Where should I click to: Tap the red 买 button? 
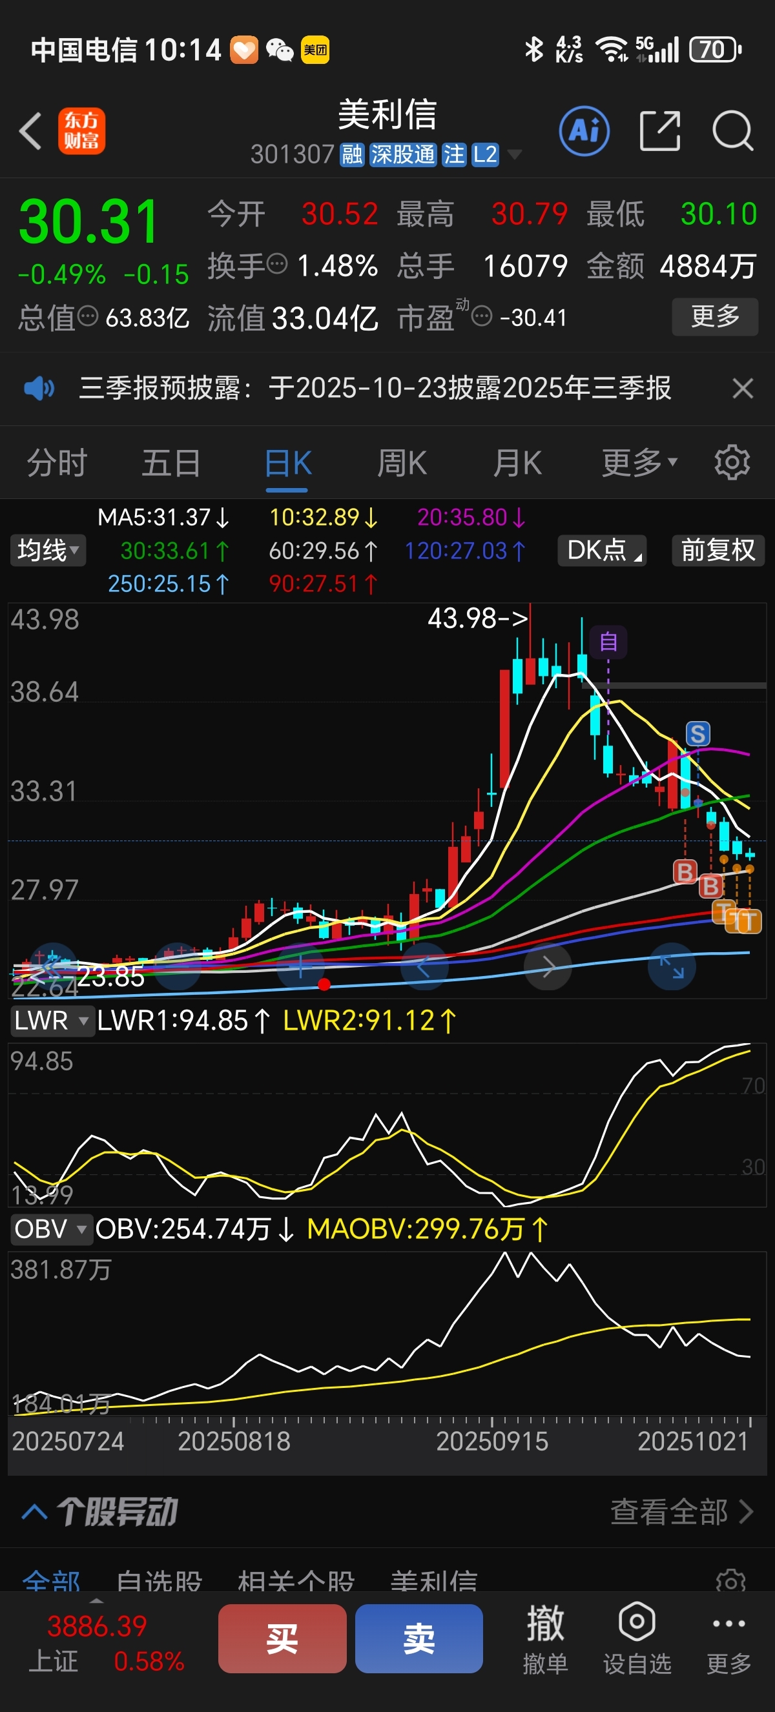pyautogui.click(x=282, y=1638)
